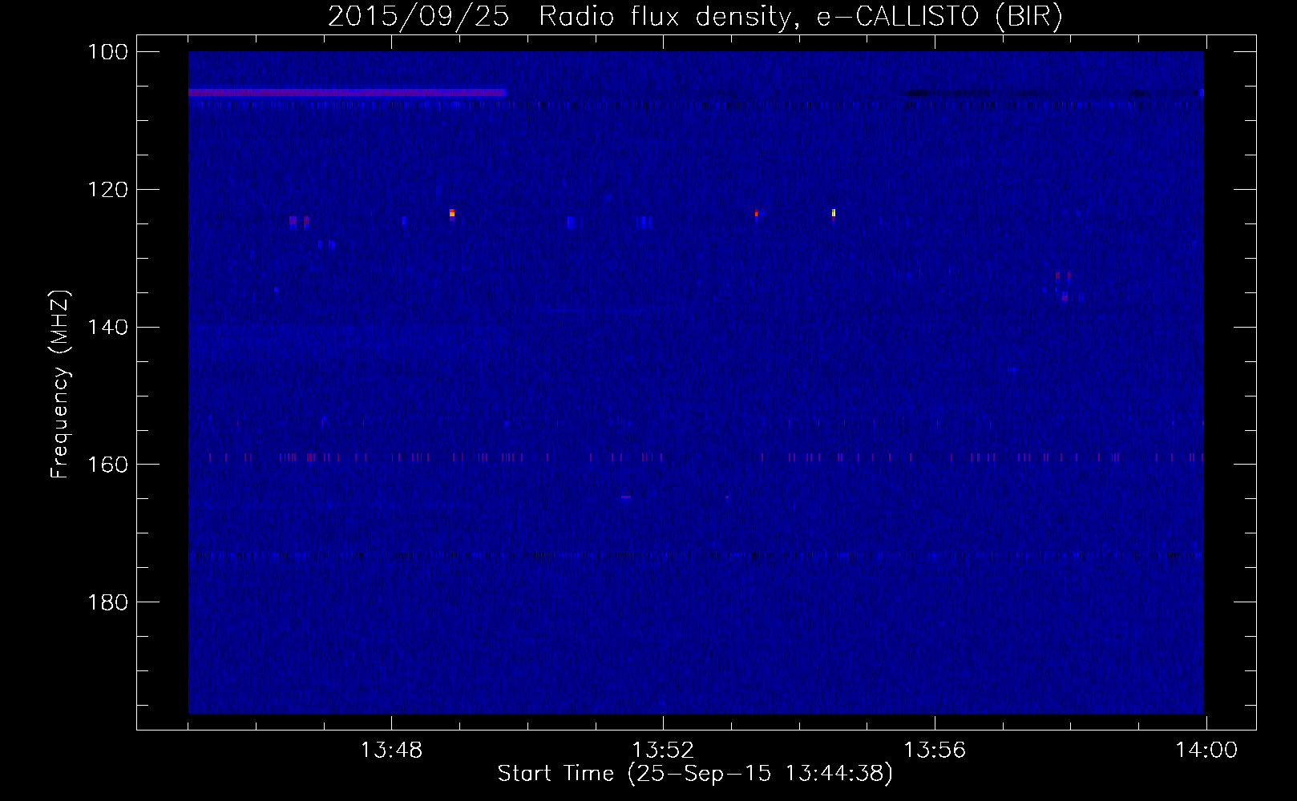Image resolution: width=1297 pixels, height=801 pixels.
Task: Click the 13:52 time tick label
Action: [x=663, y=751]
